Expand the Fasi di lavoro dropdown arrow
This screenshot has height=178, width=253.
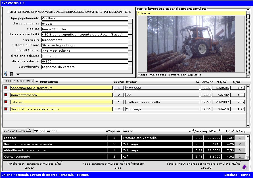248,9
